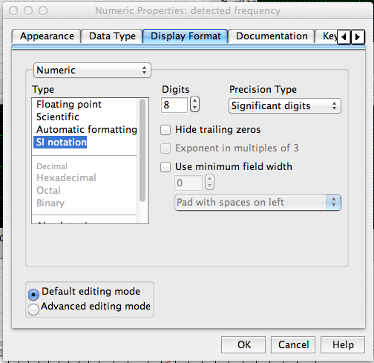374x363 pixels.
Task: Click the Cancel button
Action: coord(293,344)
